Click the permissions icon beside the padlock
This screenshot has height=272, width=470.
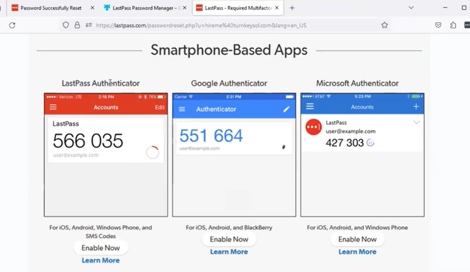coord(88,25)
